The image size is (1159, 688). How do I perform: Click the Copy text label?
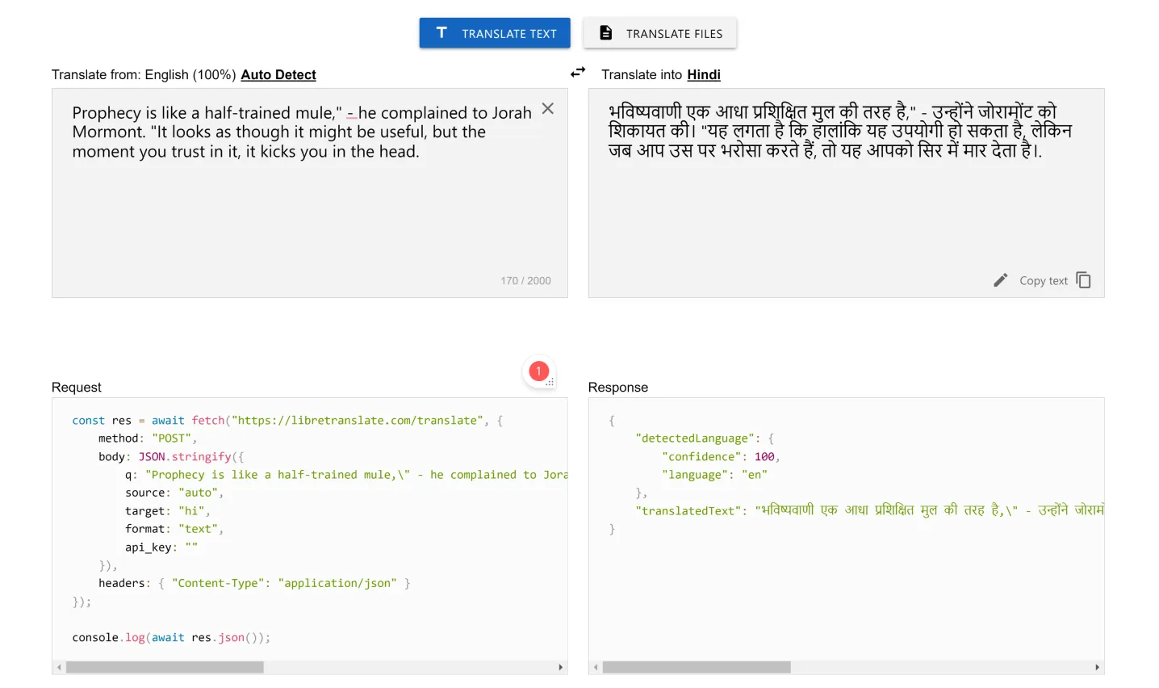pyautogui.click(x=1043, y=281)
